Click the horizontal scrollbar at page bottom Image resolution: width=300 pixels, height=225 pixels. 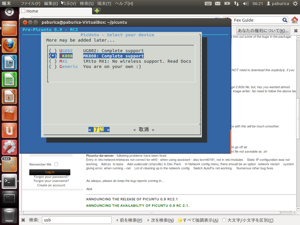(x=151, y=213)
